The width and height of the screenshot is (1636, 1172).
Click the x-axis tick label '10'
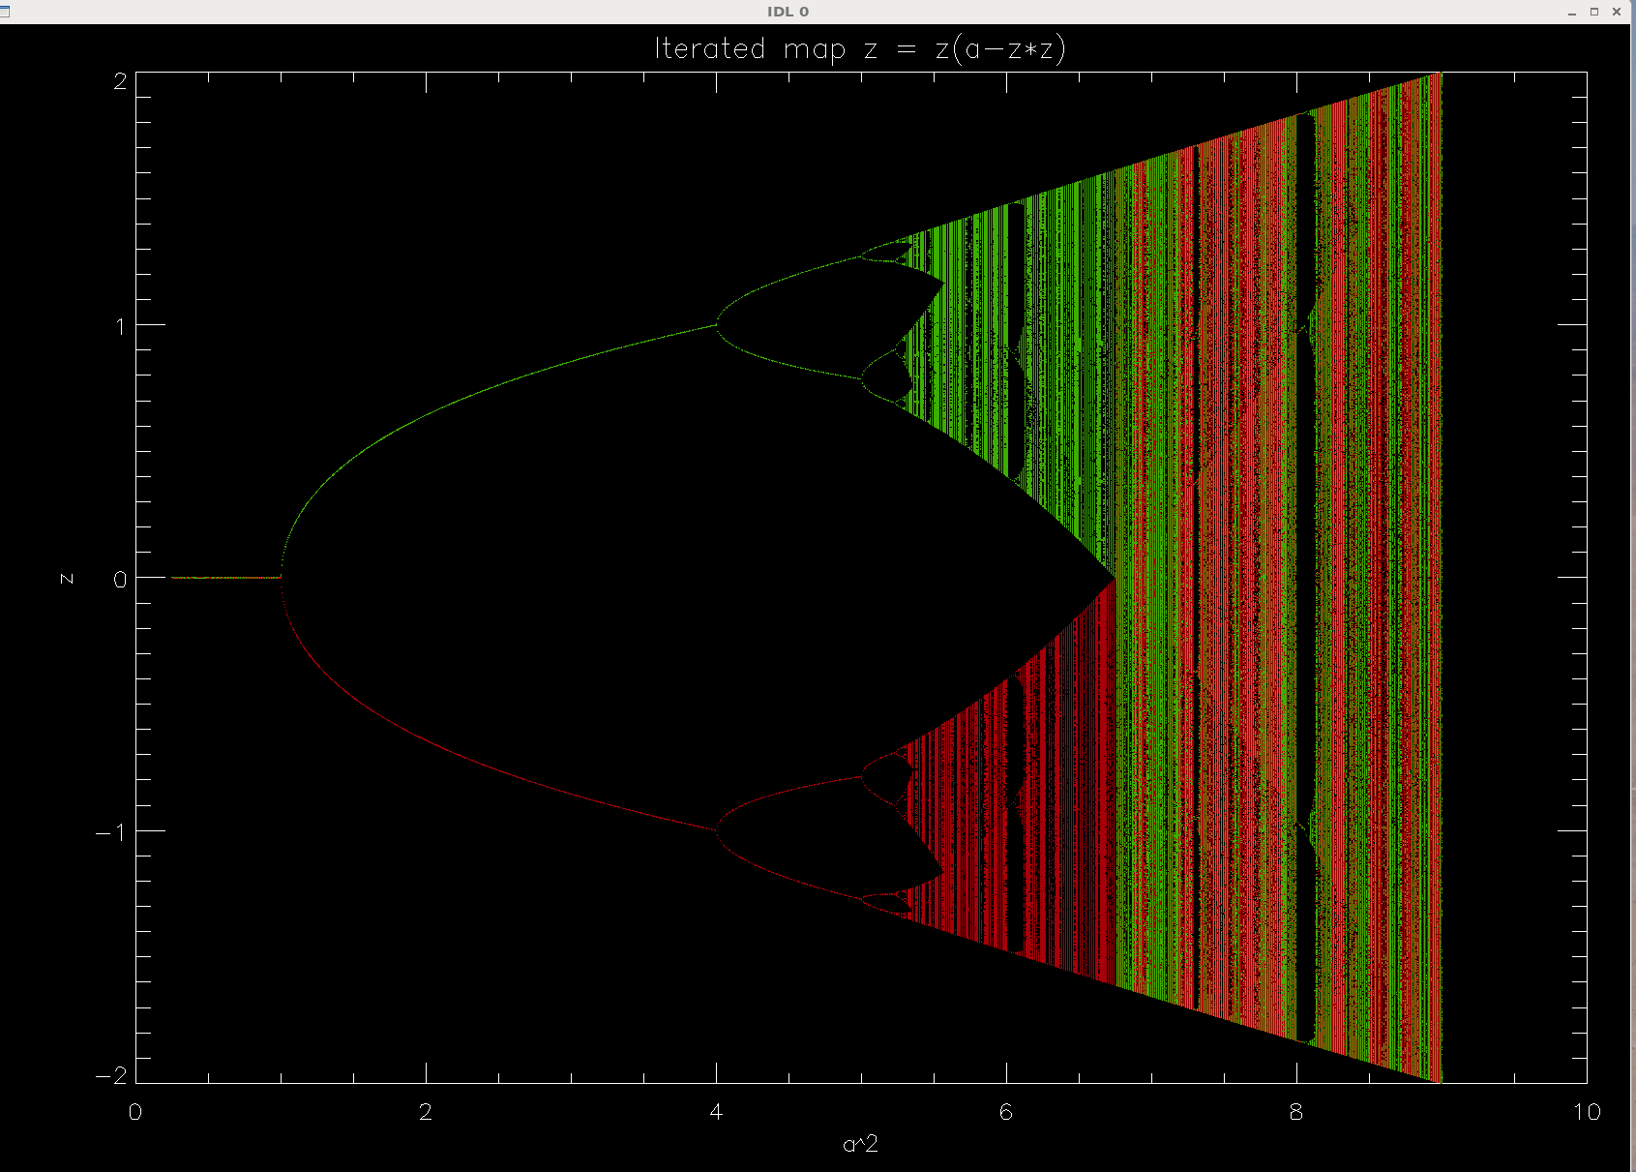coord(1587,1112)
